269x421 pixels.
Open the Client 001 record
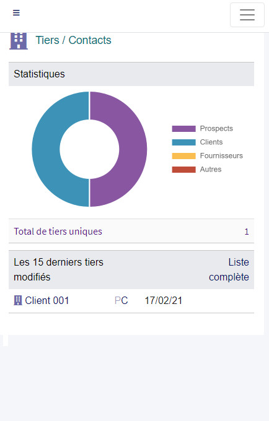[x=47, y=300]
